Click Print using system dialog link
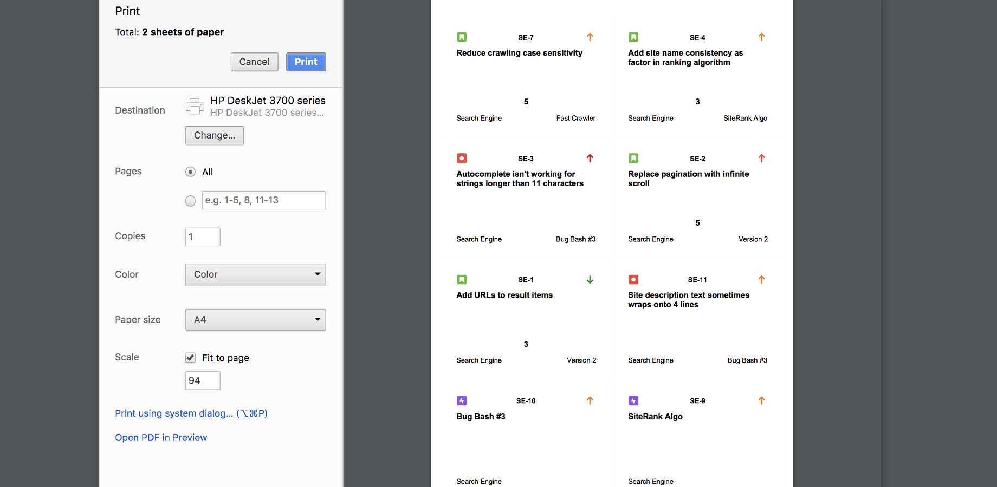 coord(191,413)
